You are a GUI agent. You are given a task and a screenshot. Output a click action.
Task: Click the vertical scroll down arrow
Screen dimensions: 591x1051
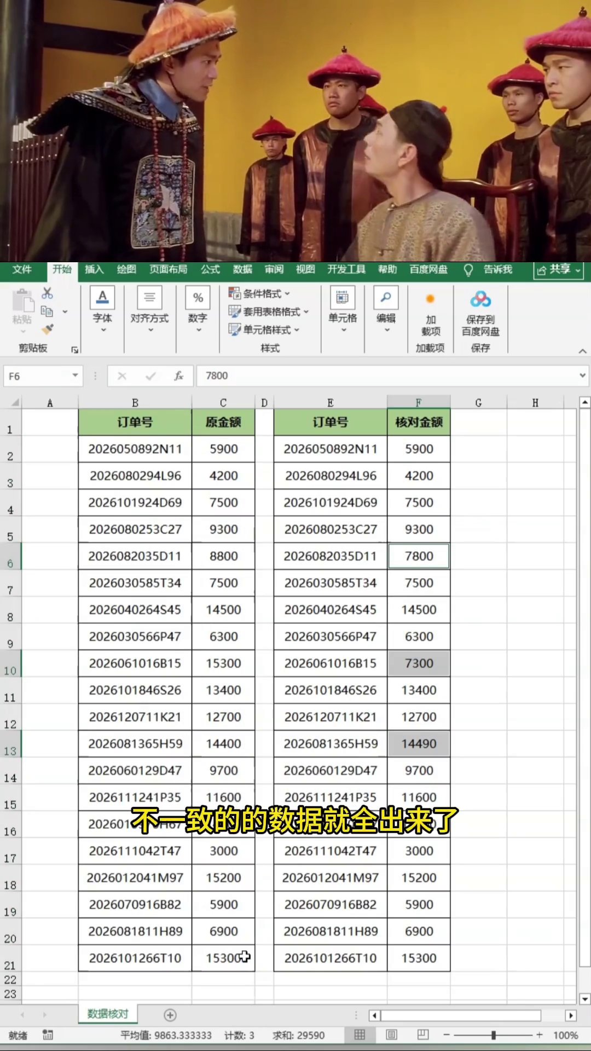(585, 999)
